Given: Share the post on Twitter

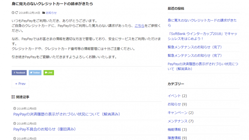Looking at the screenshot, I should tap(35, 73).
